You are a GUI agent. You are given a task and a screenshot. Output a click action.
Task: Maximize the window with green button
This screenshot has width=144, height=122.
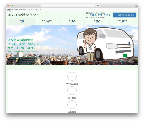pos(13,5)
